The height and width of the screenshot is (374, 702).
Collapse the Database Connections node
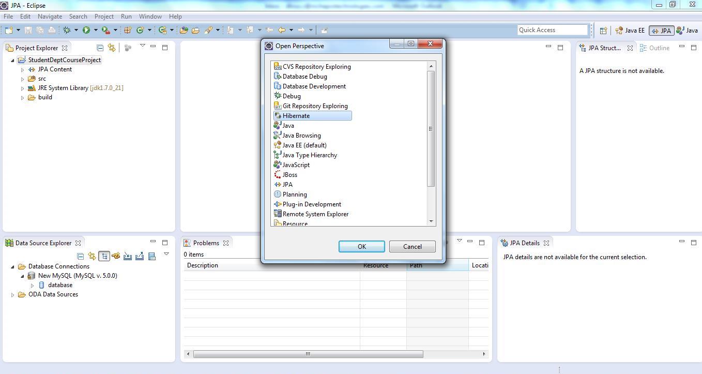click(12, 266)
